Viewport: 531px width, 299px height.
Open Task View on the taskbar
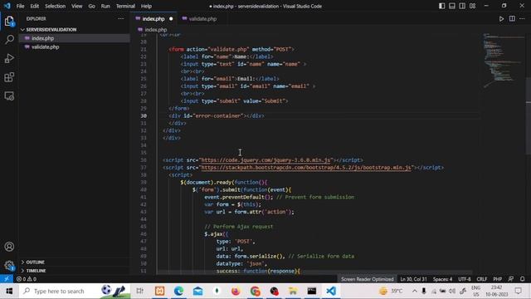pos(140,292)
